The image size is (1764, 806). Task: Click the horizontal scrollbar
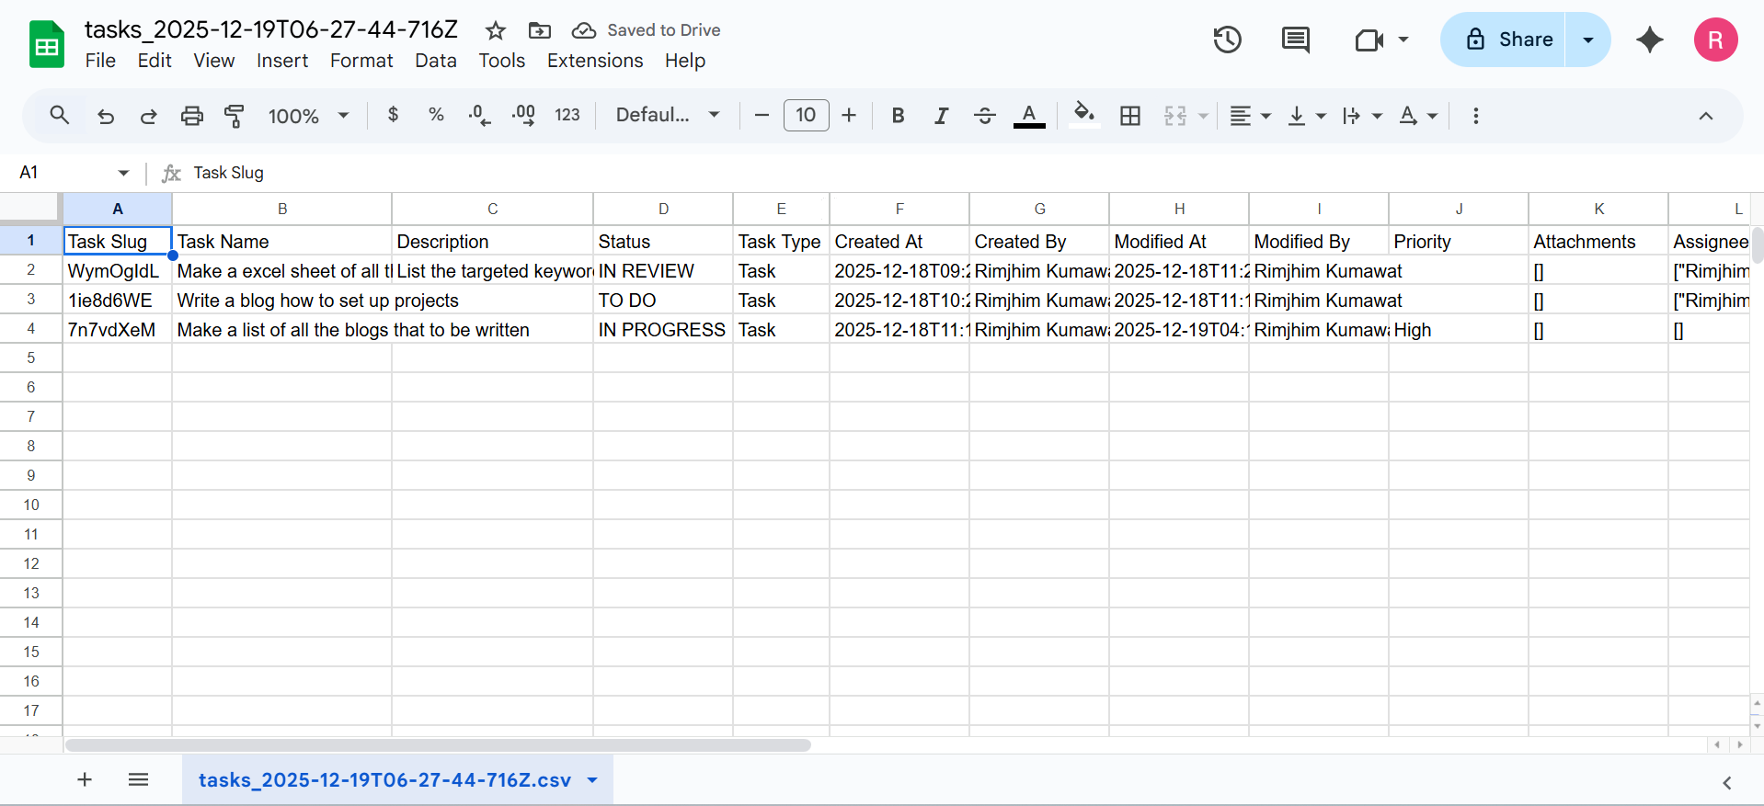[x=438, y=745]
